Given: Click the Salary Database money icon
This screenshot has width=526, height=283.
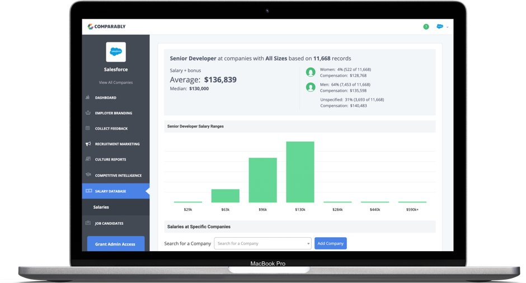Looking at the screenshot, I should point(88,191).
